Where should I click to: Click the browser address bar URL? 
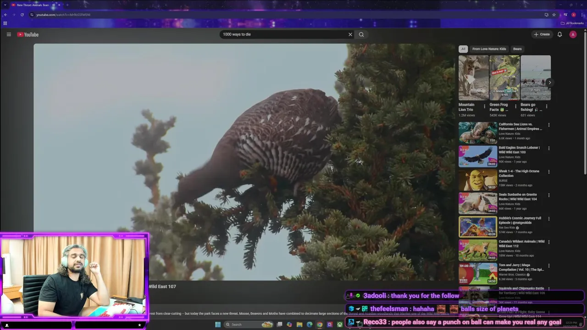63,15
